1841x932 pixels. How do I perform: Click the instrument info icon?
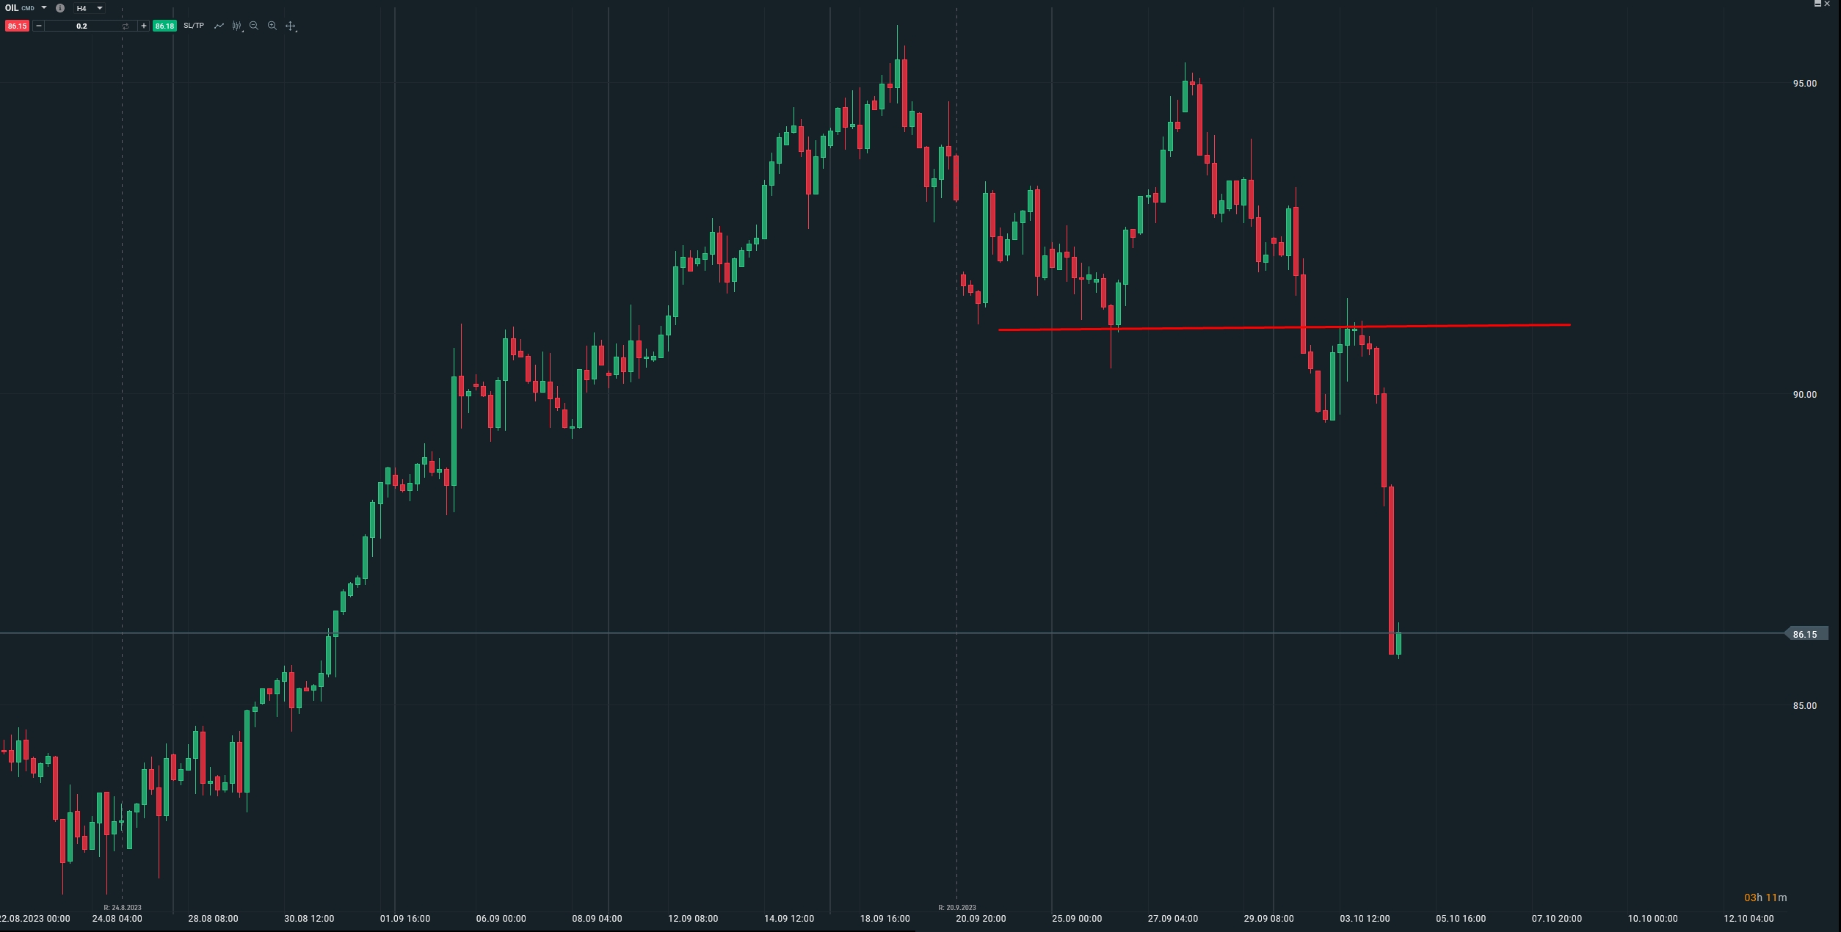tap(60, 8)
